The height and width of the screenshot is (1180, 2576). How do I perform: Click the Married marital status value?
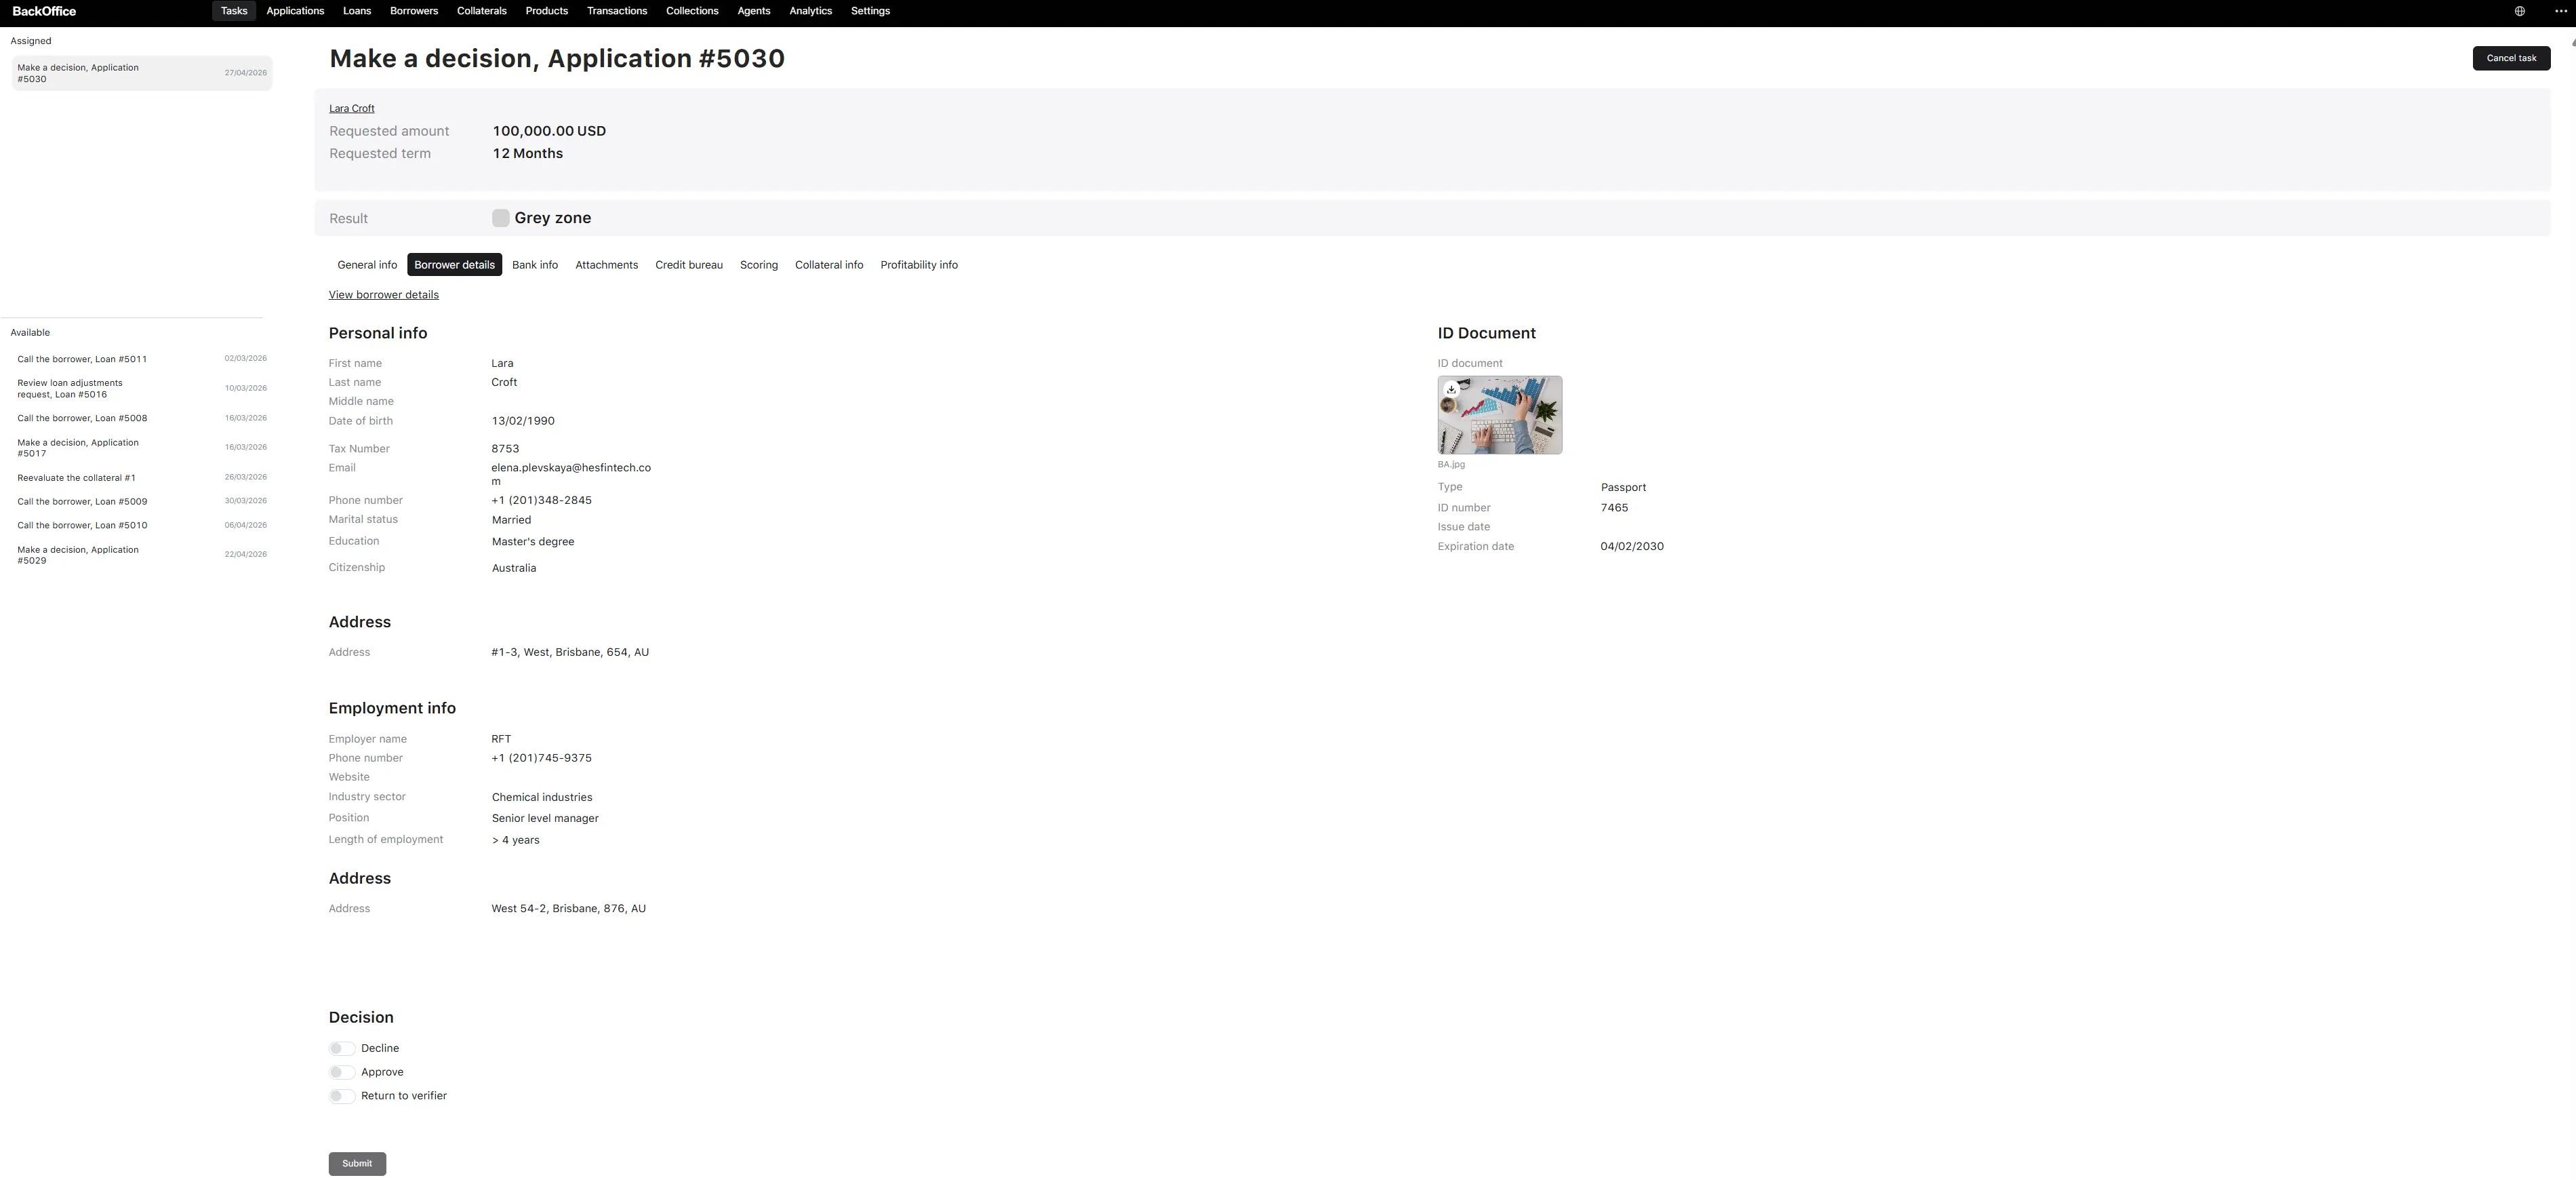click(511, 520)
